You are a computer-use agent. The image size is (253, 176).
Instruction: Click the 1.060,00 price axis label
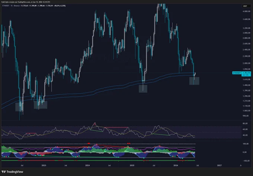246,111
